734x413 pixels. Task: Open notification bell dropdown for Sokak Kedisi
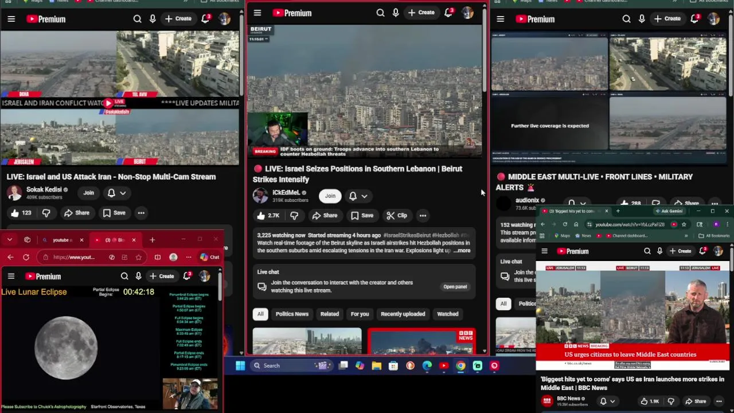point(116,193)
